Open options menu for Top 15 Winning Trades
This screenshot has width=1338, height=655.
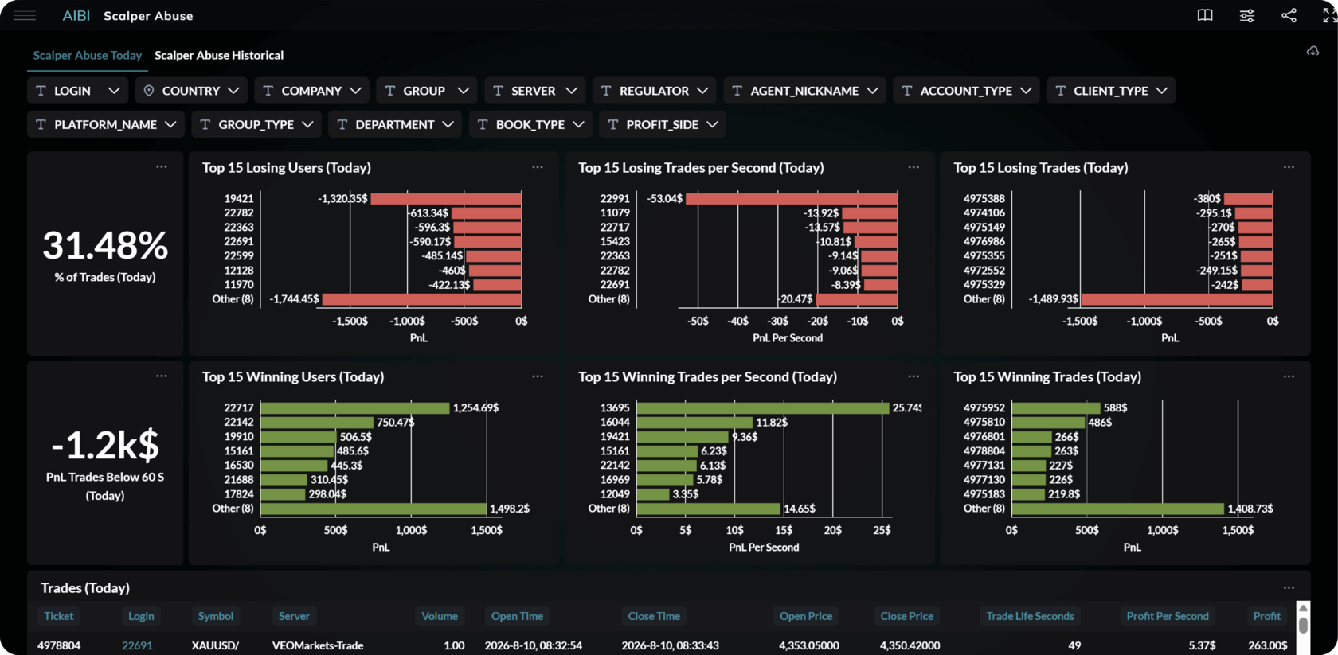(x=1289, y=376)
